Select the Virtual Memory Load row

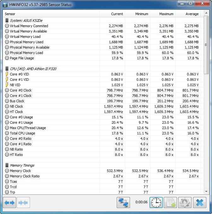coord(103,37)
